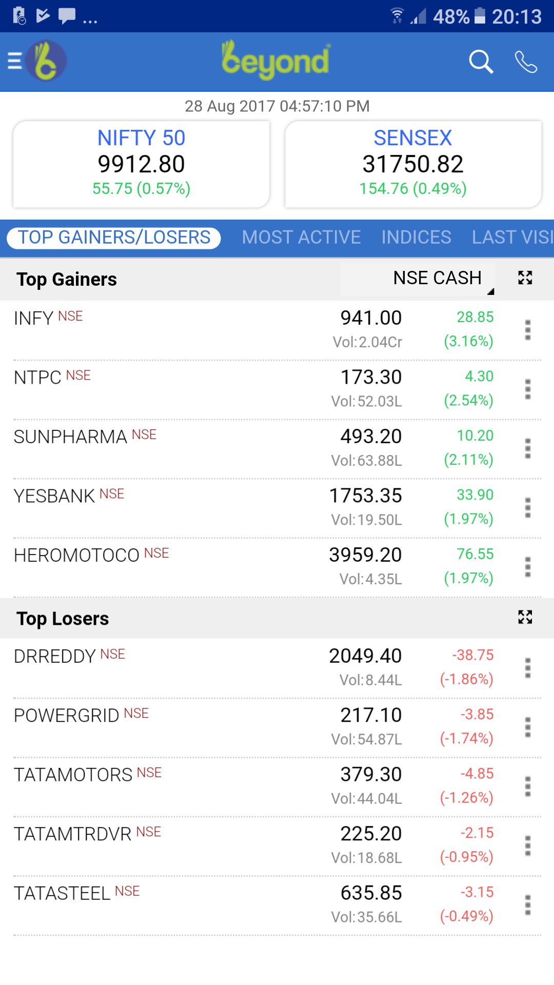
Task: Tap the search magnifier icon
Action: (481, 62)
